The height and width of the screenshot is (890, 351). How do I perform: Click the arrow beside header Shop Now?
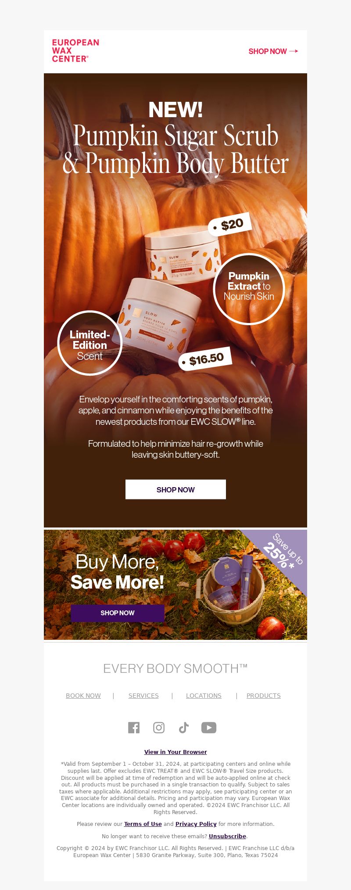(x=294, y=51)
